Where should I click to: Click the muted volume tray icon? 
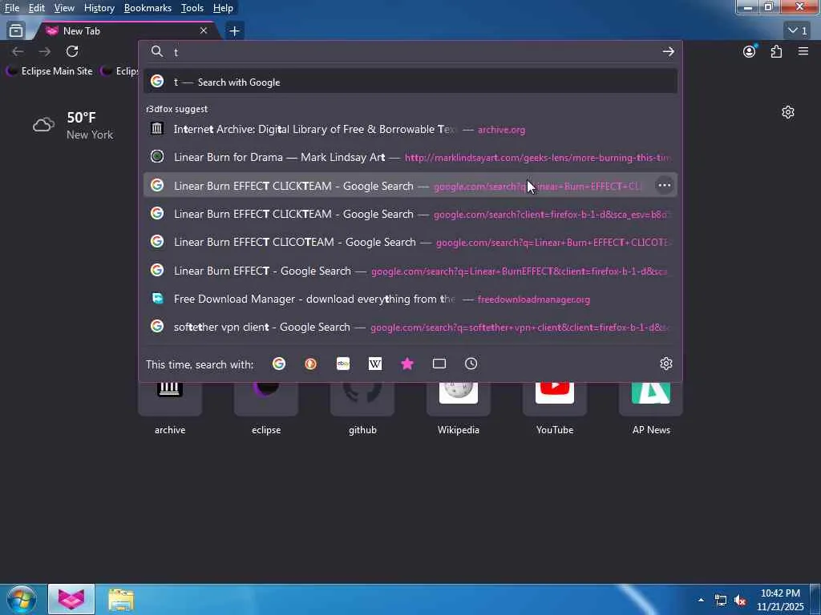[x=740, y=601]
